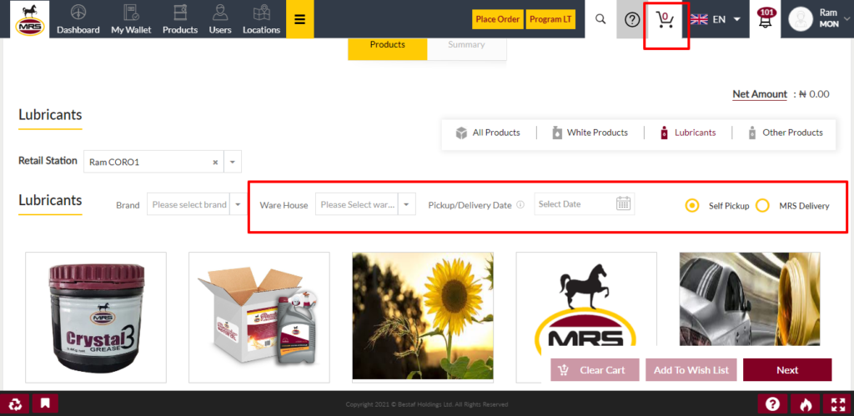Open My Wallet from top navigation
The height and width of the screenshot is (416, 854).
click(131, 20)
